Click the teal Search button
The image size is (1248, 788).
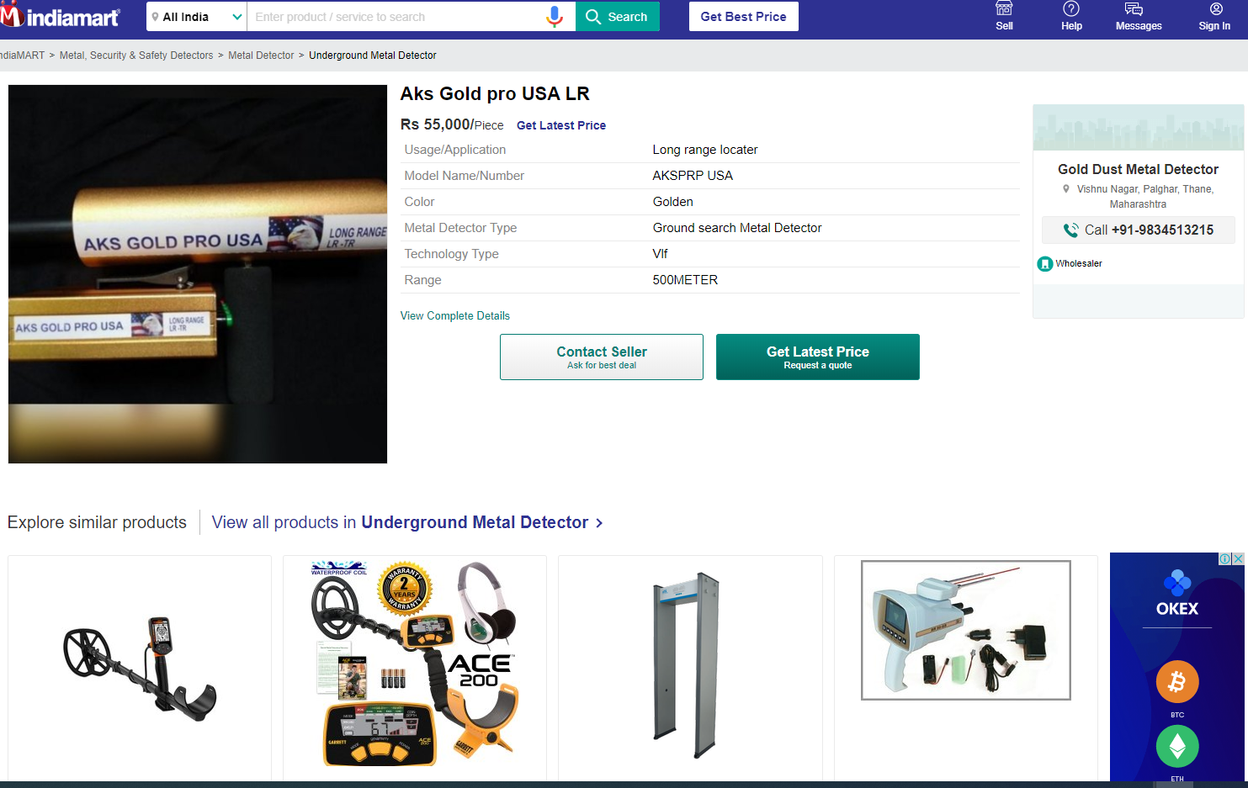point(618,17)
